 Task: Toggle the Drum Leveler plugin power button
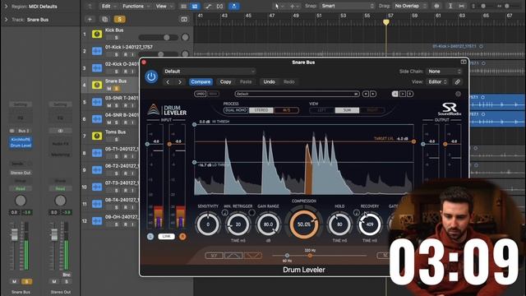tap(151, 76)
